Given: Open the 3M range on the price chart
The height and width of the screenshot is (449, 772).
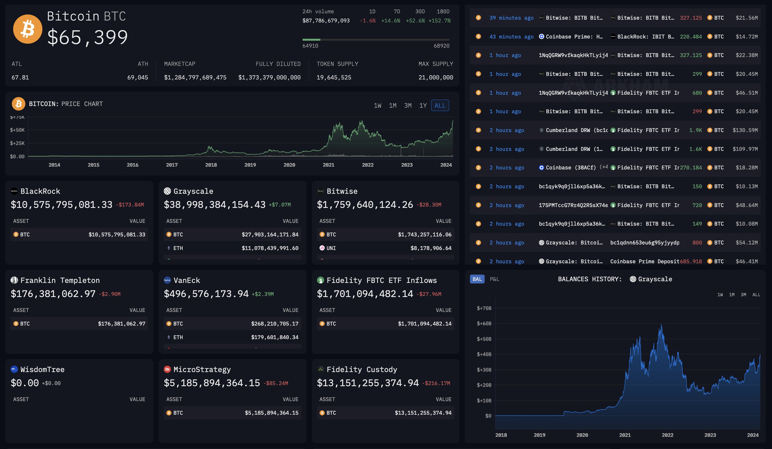Looking at the screenshot, I should pos(408,105).
